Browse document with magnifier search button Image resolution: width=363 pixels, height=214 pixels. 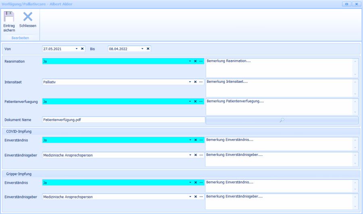(x=282, y=120)
